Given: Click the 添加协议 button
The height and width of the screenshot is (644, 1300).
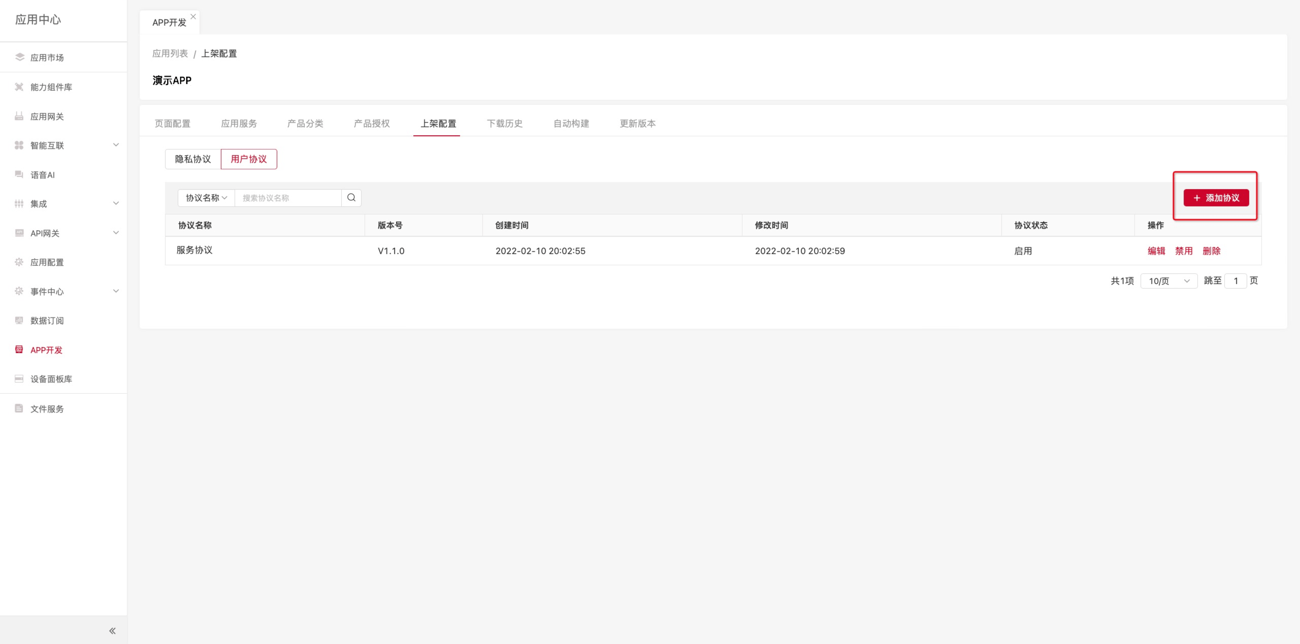Looking at the screenshot, I should pyautogui.click(x=1216, y=197).
